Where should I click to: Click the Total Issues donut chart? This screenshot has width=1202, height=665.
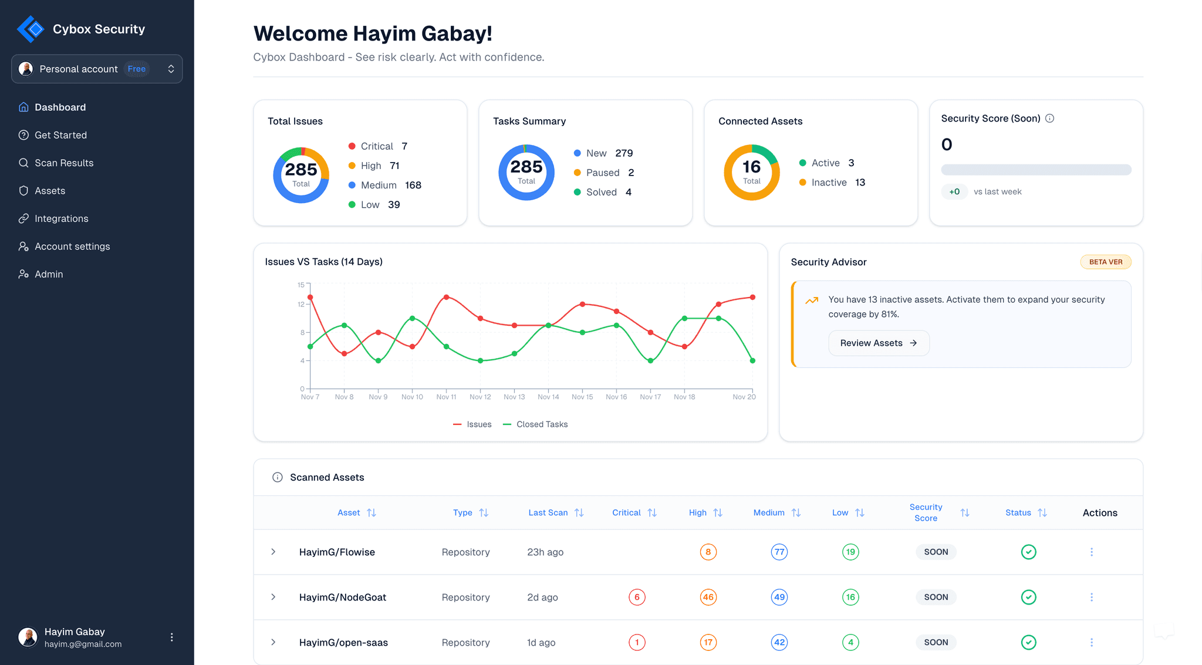[x=300, y=175]
